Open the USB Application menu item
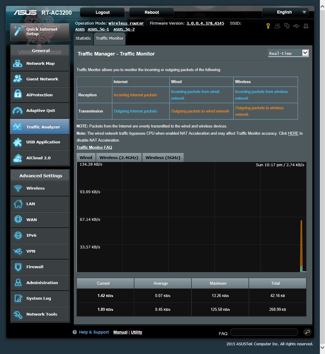This screenshot has width=325, height=354. point(40,142)
